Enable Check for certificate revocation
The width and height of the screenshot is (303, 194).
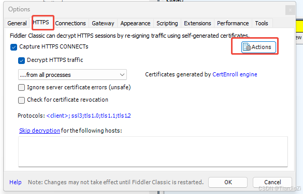(x=21, y=100)
